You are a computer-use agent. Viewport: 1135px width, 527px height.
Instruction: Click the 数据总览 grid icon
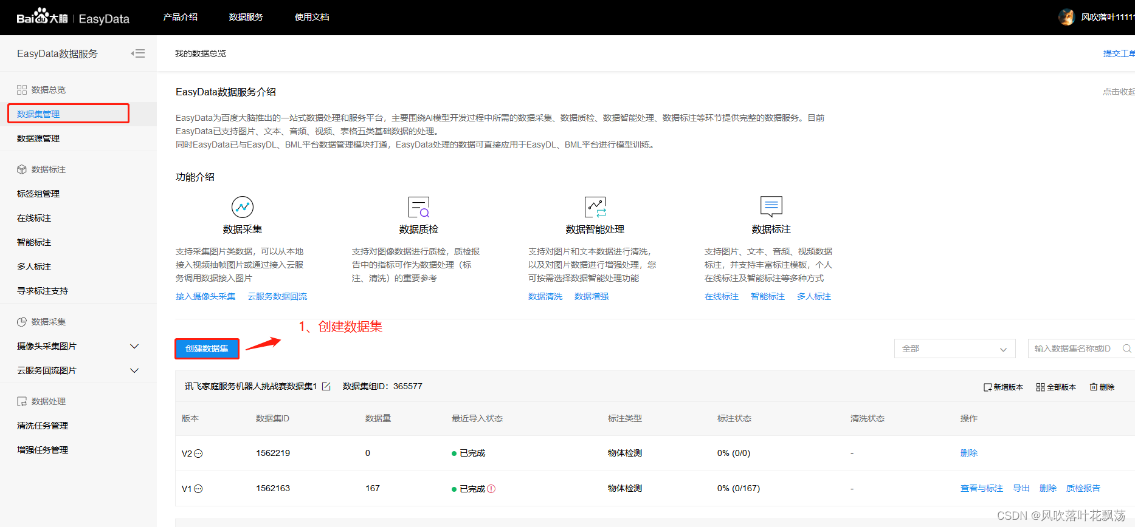point(22,90)
